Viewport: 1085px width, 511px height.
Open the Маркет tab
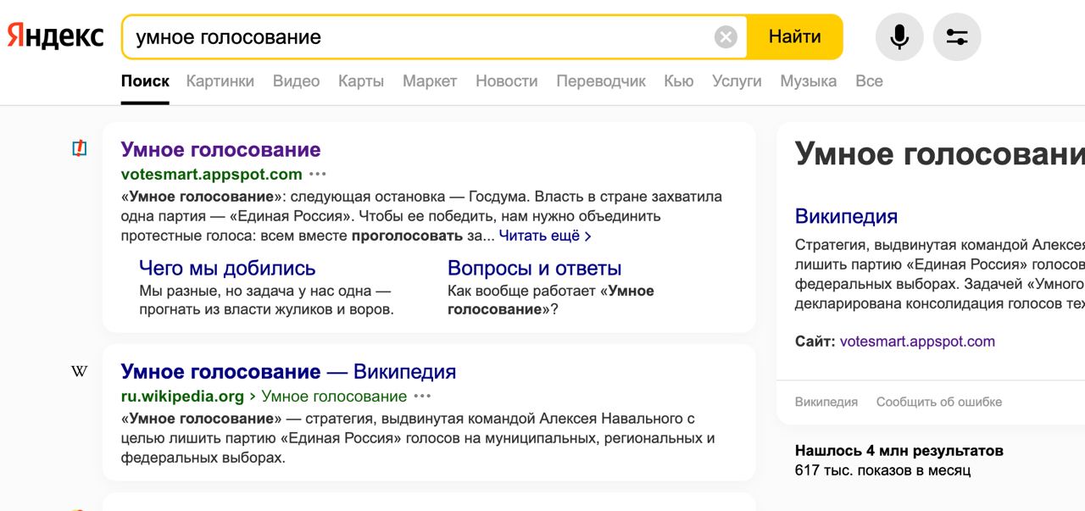(x=430, y=81)
